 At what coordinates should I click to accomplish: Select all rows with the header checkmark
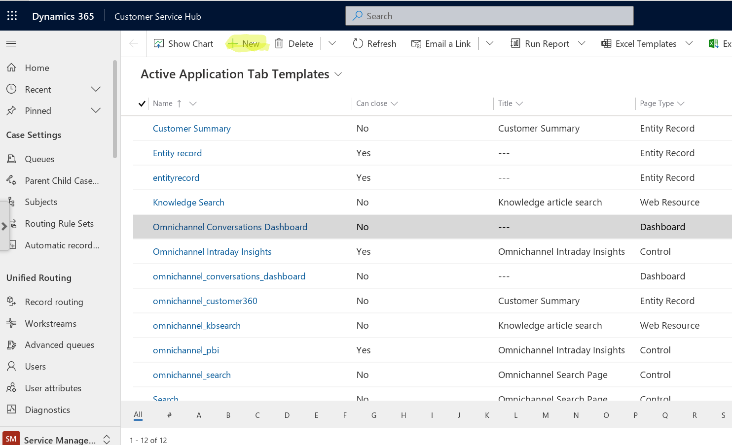(x=142, y=103)
